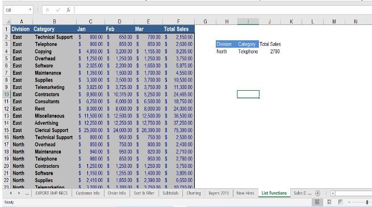Select column F header
This screenshot has width=372, height=207.
[x=178, y=22]
